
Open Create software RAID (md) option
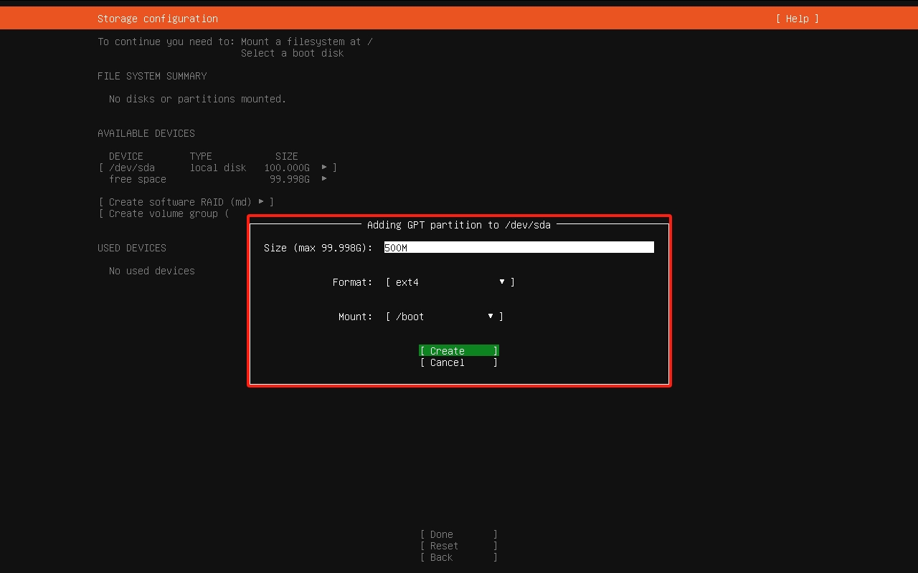coord(186,202)
